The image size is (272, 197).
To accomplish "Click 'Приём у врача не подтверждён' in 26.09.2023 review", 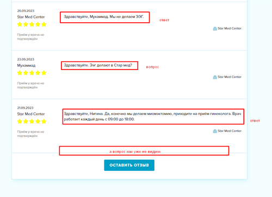I will [30, 37].
